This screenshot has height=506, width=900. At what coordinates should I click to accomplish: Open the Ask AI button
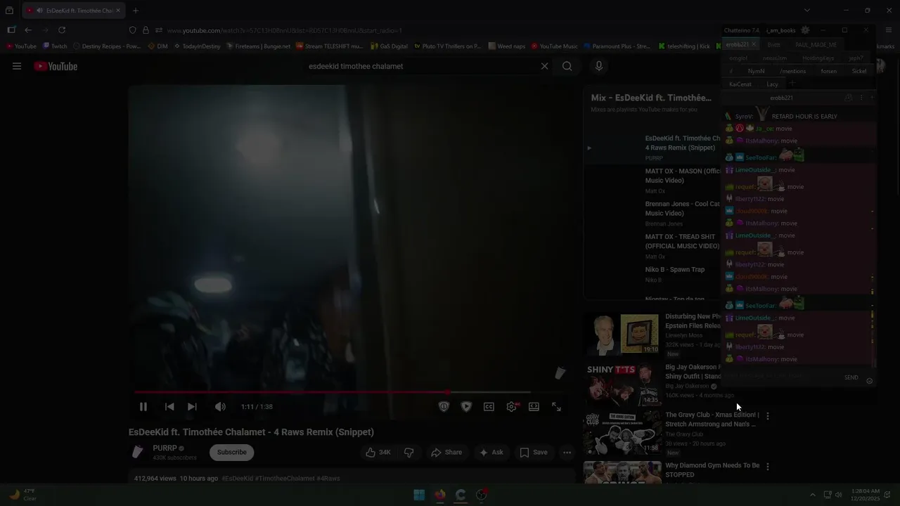[491, 453]
